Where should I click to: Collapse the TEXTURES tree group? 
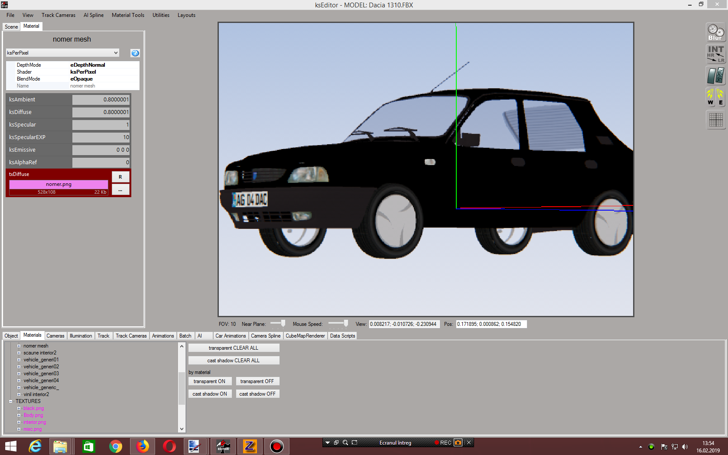11,401
